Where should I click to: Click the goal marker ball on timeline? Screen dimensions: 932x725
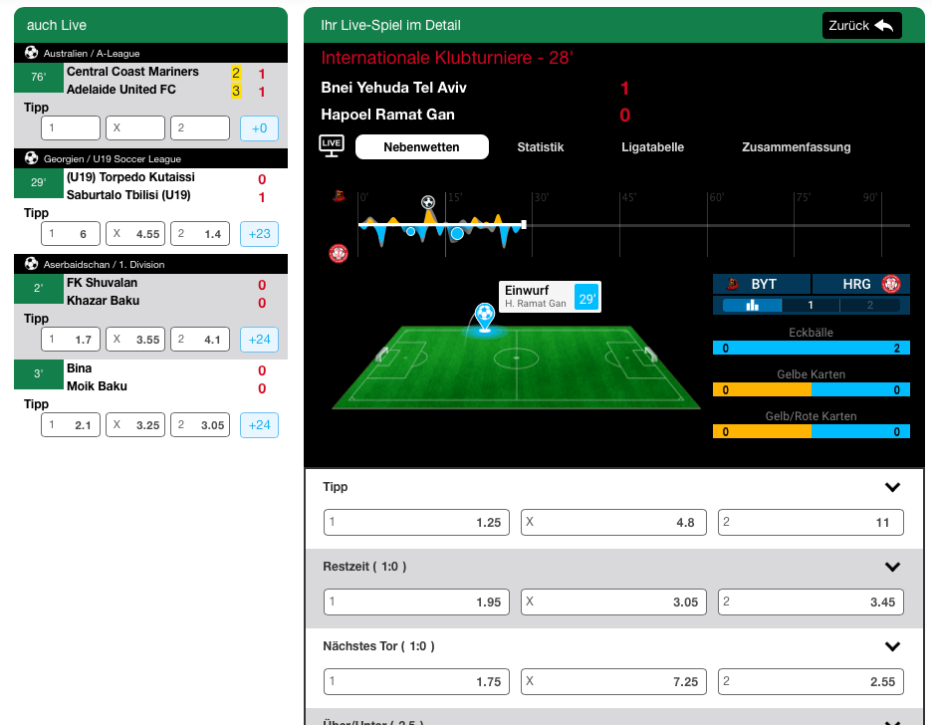[428, 202]
